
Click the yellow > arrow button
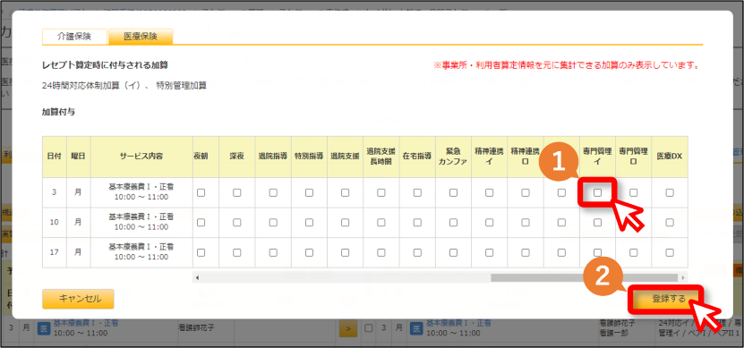pos(348,328)
